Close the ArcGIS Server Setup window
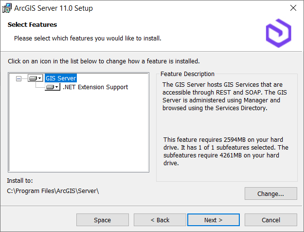This screenshot has height=232, width=304. [293, 8]
